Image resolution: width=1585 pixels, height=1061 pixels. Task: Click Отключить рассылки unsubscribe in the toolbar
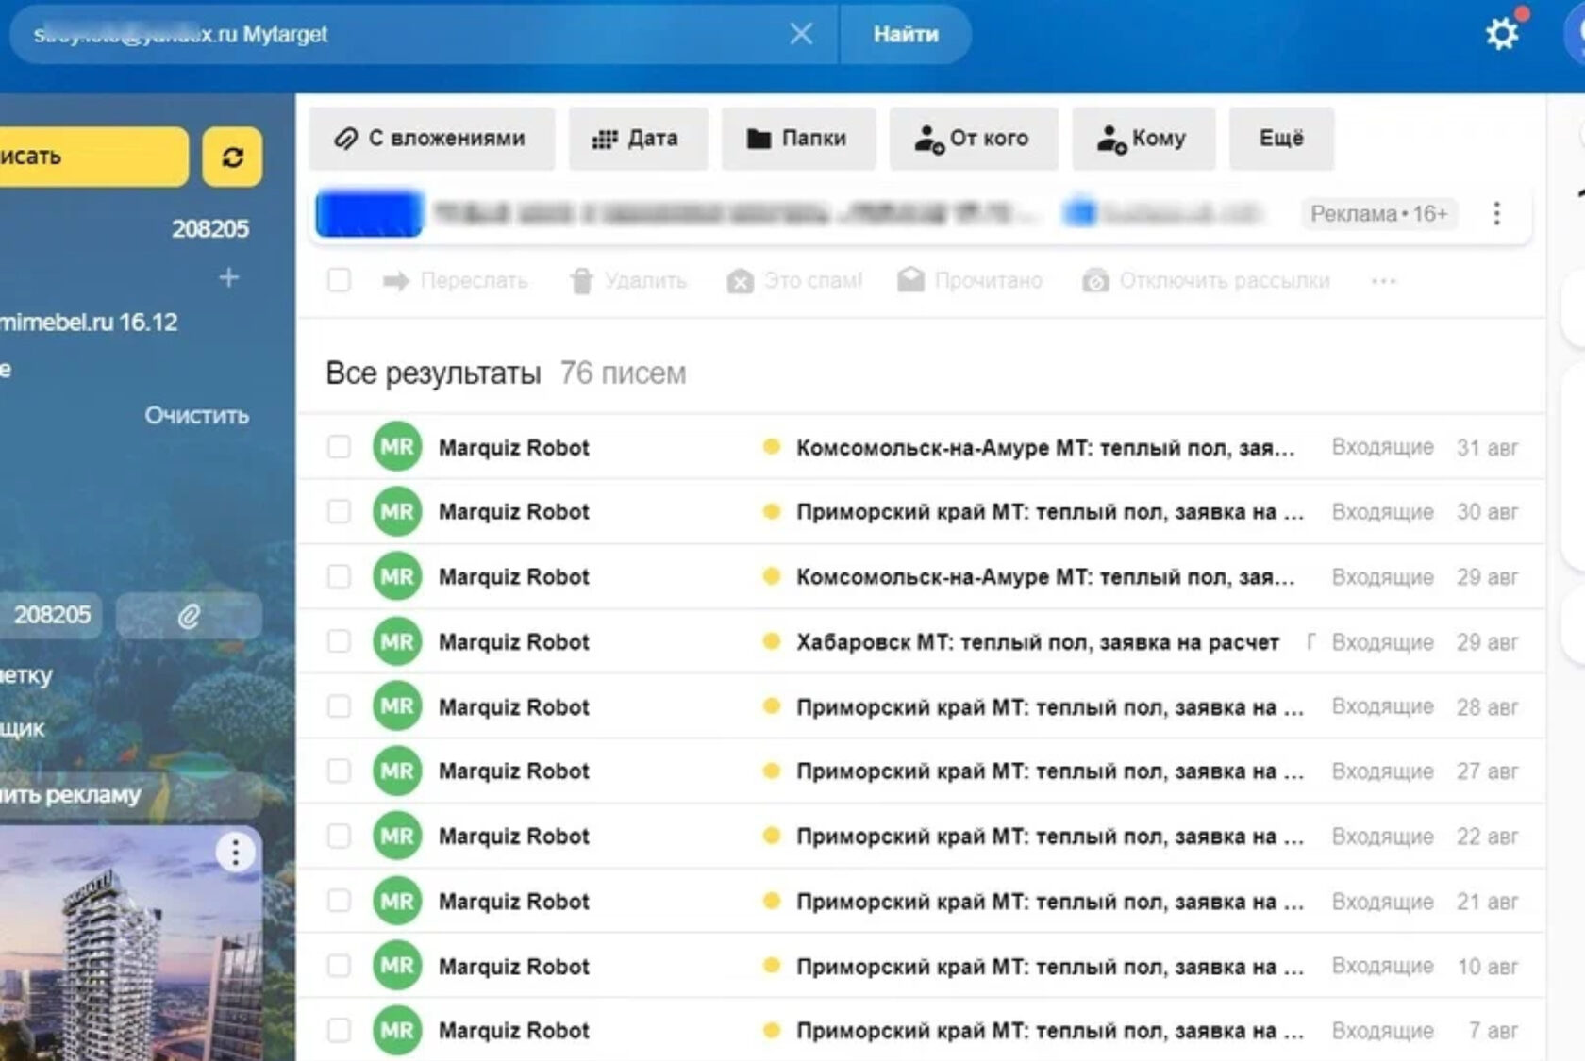click(1206, 281)
